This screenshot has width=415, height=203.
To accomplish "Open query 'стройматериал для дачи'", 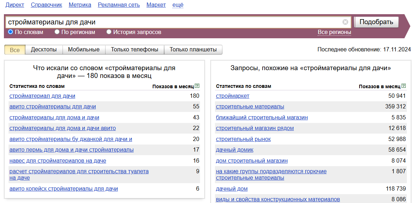I will (42, 96).
